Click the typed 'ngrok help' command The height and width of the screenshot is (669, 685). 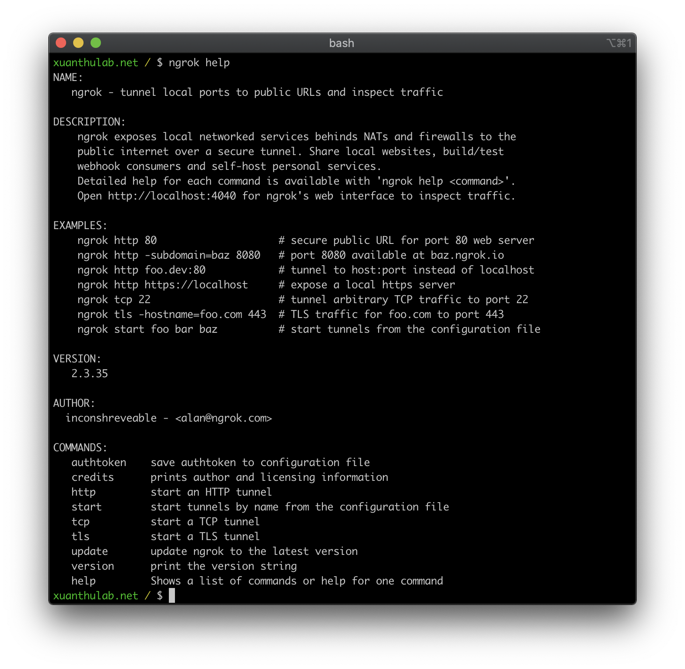tap(199, 63)
